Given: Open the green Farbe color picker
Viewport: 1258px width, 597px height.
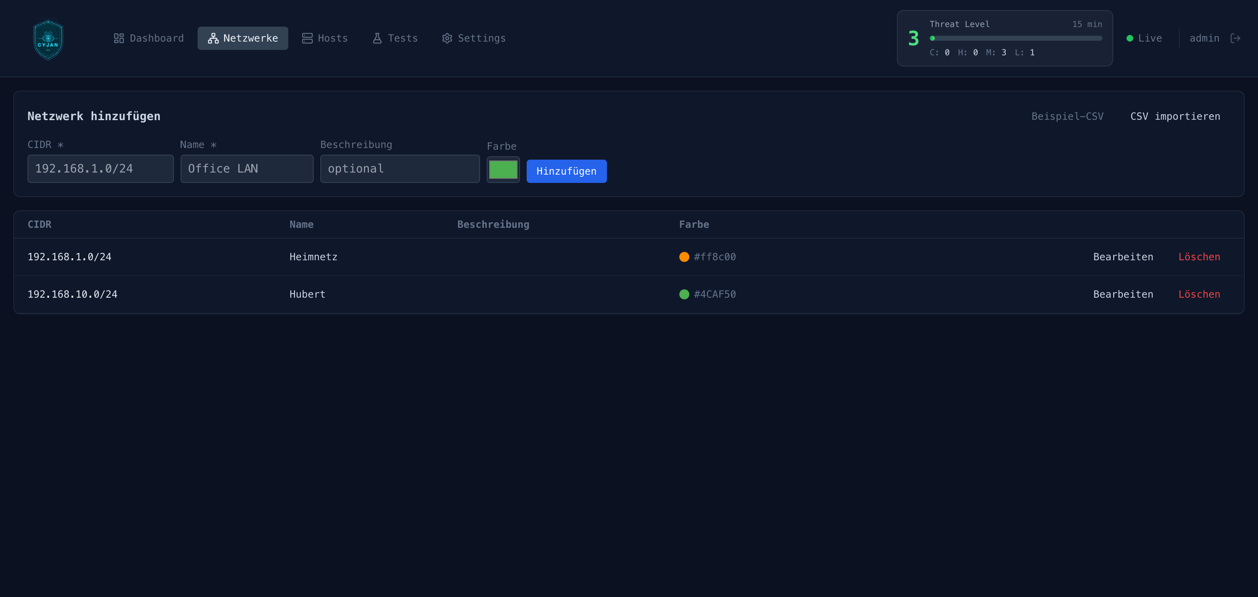Looking at the screenshot, I should click(x=503, y=169).
